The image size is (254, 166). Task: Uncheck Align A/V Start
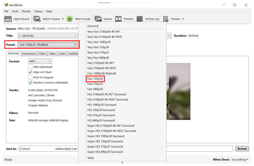30,72
